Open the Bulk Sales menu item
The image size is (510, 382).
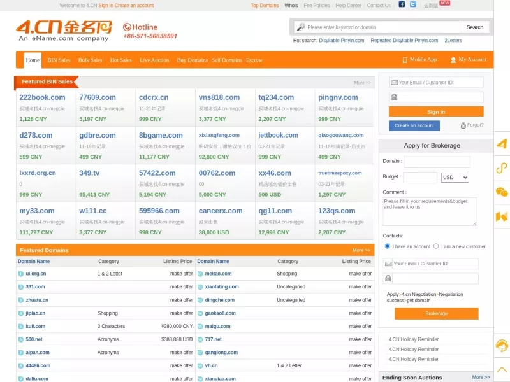[90, 60]
